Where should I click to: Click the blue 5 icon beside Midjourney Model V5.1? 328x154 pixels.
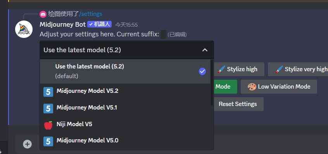click(48, 108)
